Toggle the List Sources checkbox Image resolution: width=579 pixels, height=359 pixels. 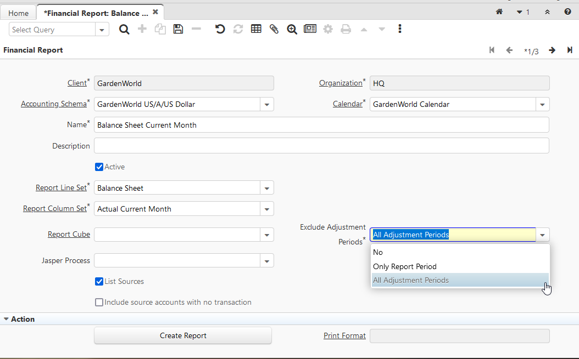99,282
